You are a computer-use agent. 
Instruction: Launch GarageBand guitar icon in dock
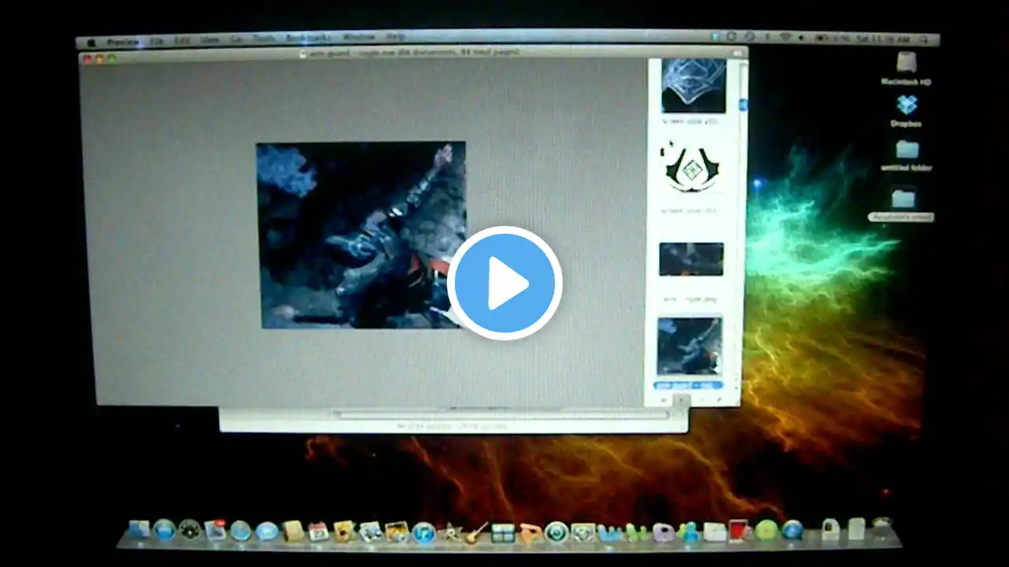475,533
